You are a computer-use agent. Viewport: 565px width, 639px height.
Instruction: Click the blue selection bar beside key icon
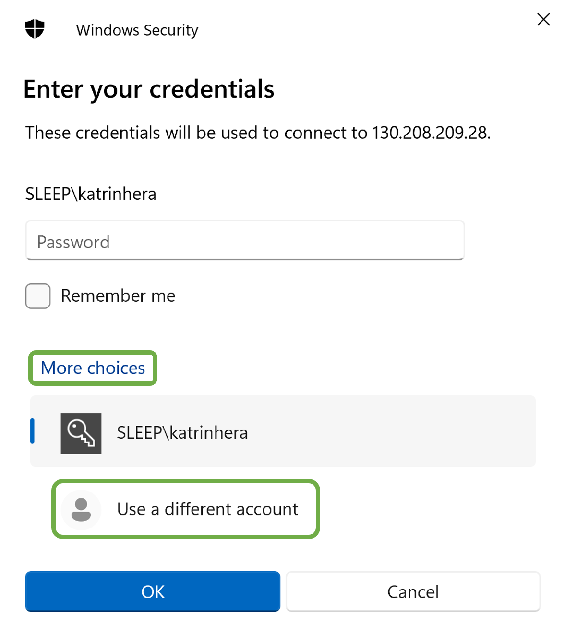tap(33, 431)
